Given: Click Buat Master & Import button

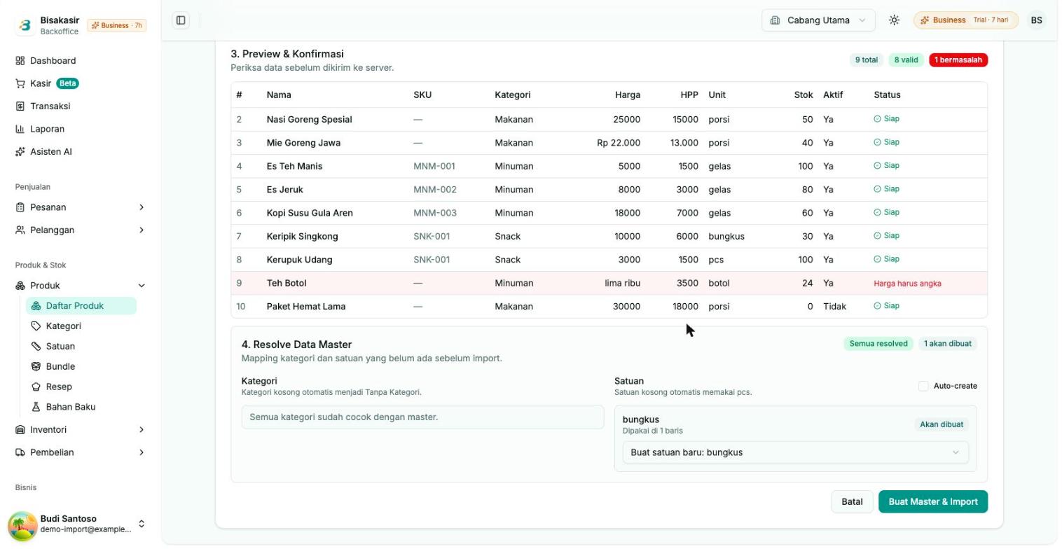Looking at the screenshot, I should [933, 502].
